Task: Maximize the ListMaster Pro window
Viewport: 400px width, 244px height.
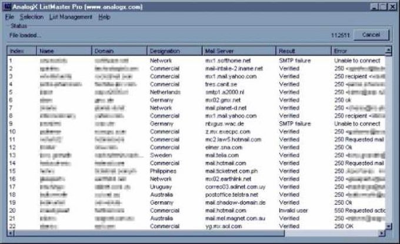Action: click(x=383, y=7)
